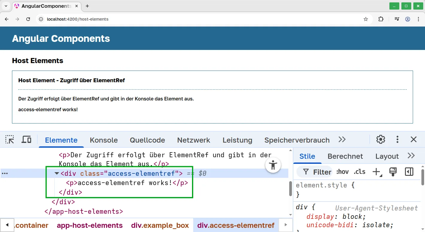Go back to previous page
Image resolution: width=425 pixels, height=232 pixels.
pos(7,19)
